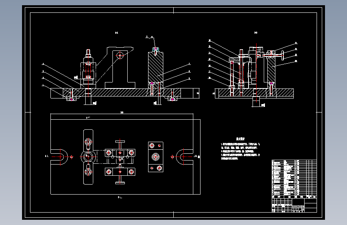Select the right U-shaped mounting slot in plan view

click(185, 157)
